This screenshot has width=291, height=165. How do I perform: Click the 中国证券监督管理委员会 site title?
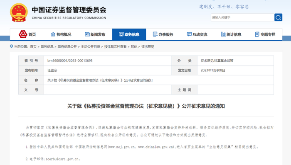pos(69,10)
